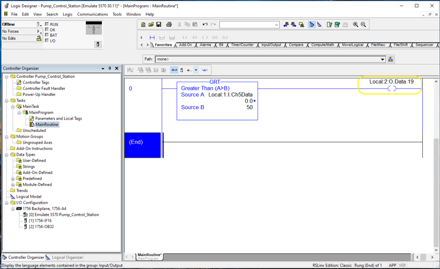440x269 pixels.
Task: Print using the printer icon
Action: (x=169, y=25)
